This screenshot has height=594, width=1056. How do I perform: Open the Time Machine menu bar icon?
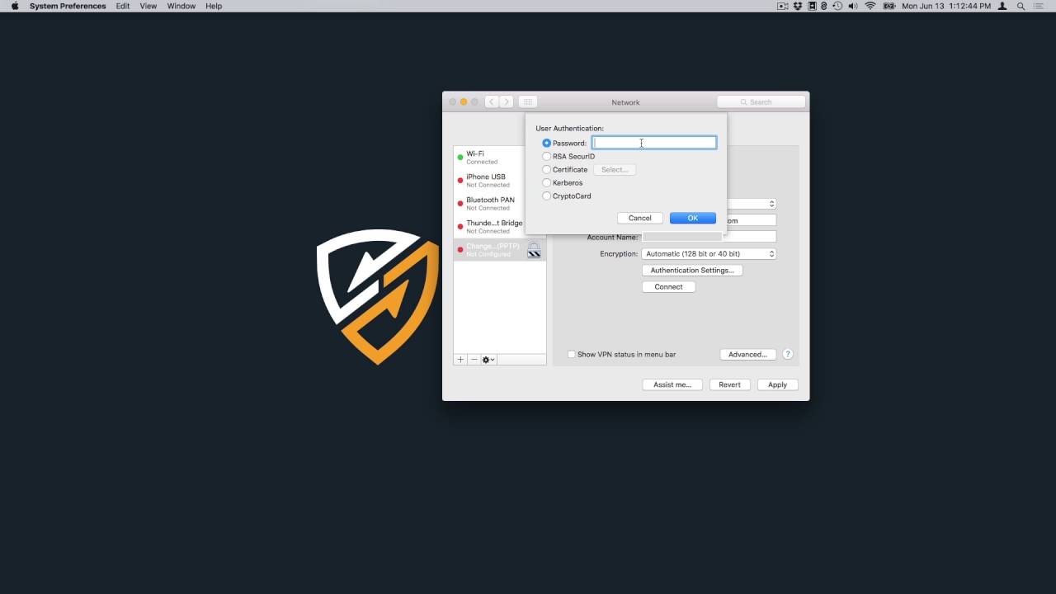837,6
